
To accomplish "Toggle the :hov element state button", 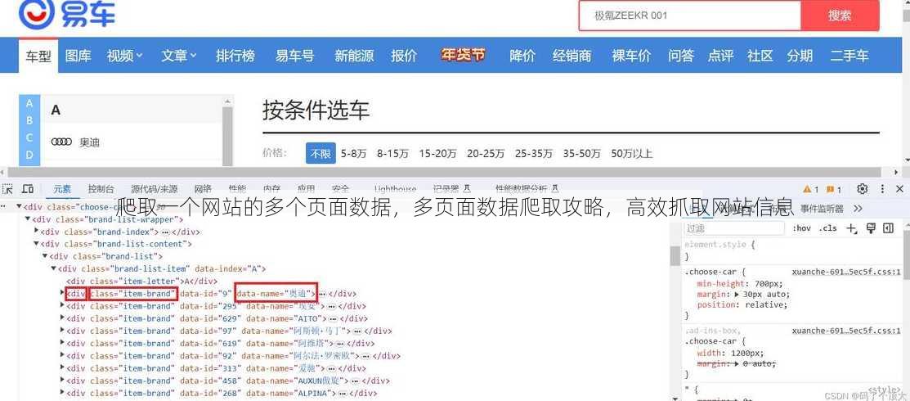I will (x=801, y=228).
